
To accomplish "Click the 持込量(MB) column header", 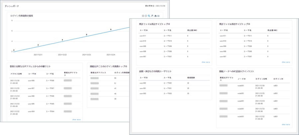I will pyautogui.click(x=192, y=30).
